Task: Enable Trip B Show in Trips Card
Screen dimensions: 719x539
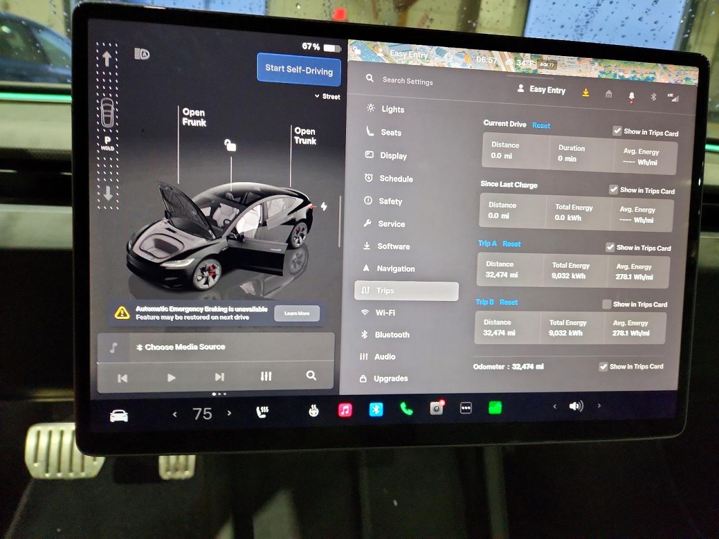Action: coord(607,304)
